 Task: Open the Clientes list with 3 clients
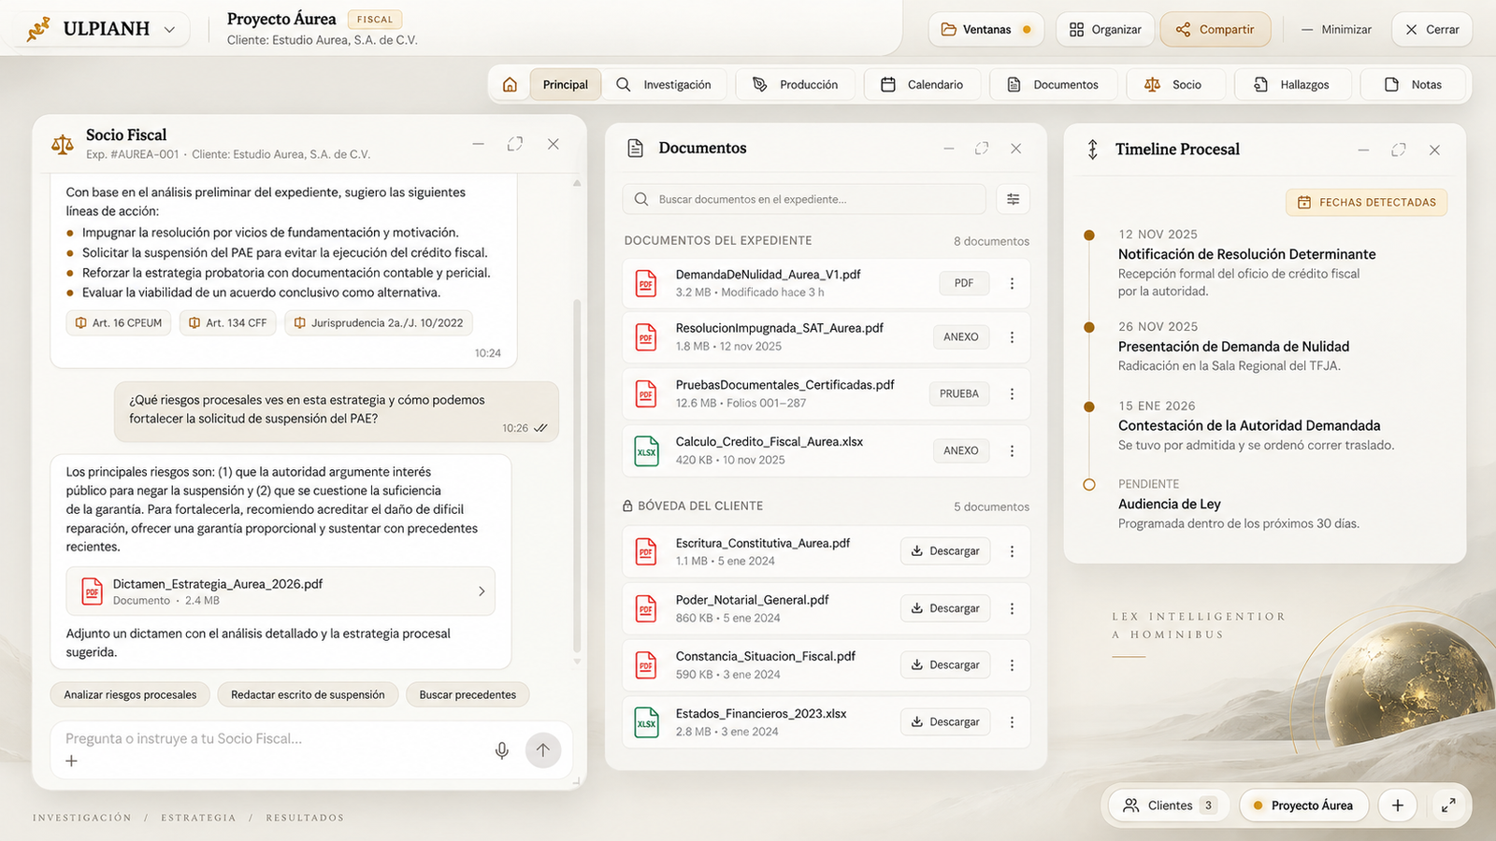pos(1169,805)
